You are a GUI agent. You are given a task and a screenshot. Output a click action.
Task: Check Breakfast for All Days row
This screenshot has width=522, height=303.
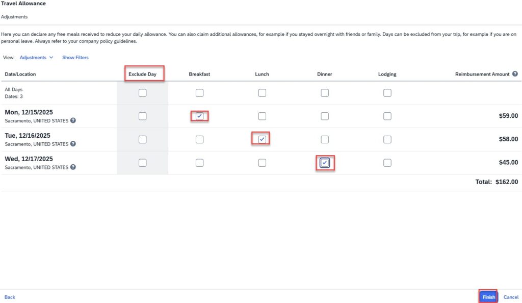pos(199,92)
